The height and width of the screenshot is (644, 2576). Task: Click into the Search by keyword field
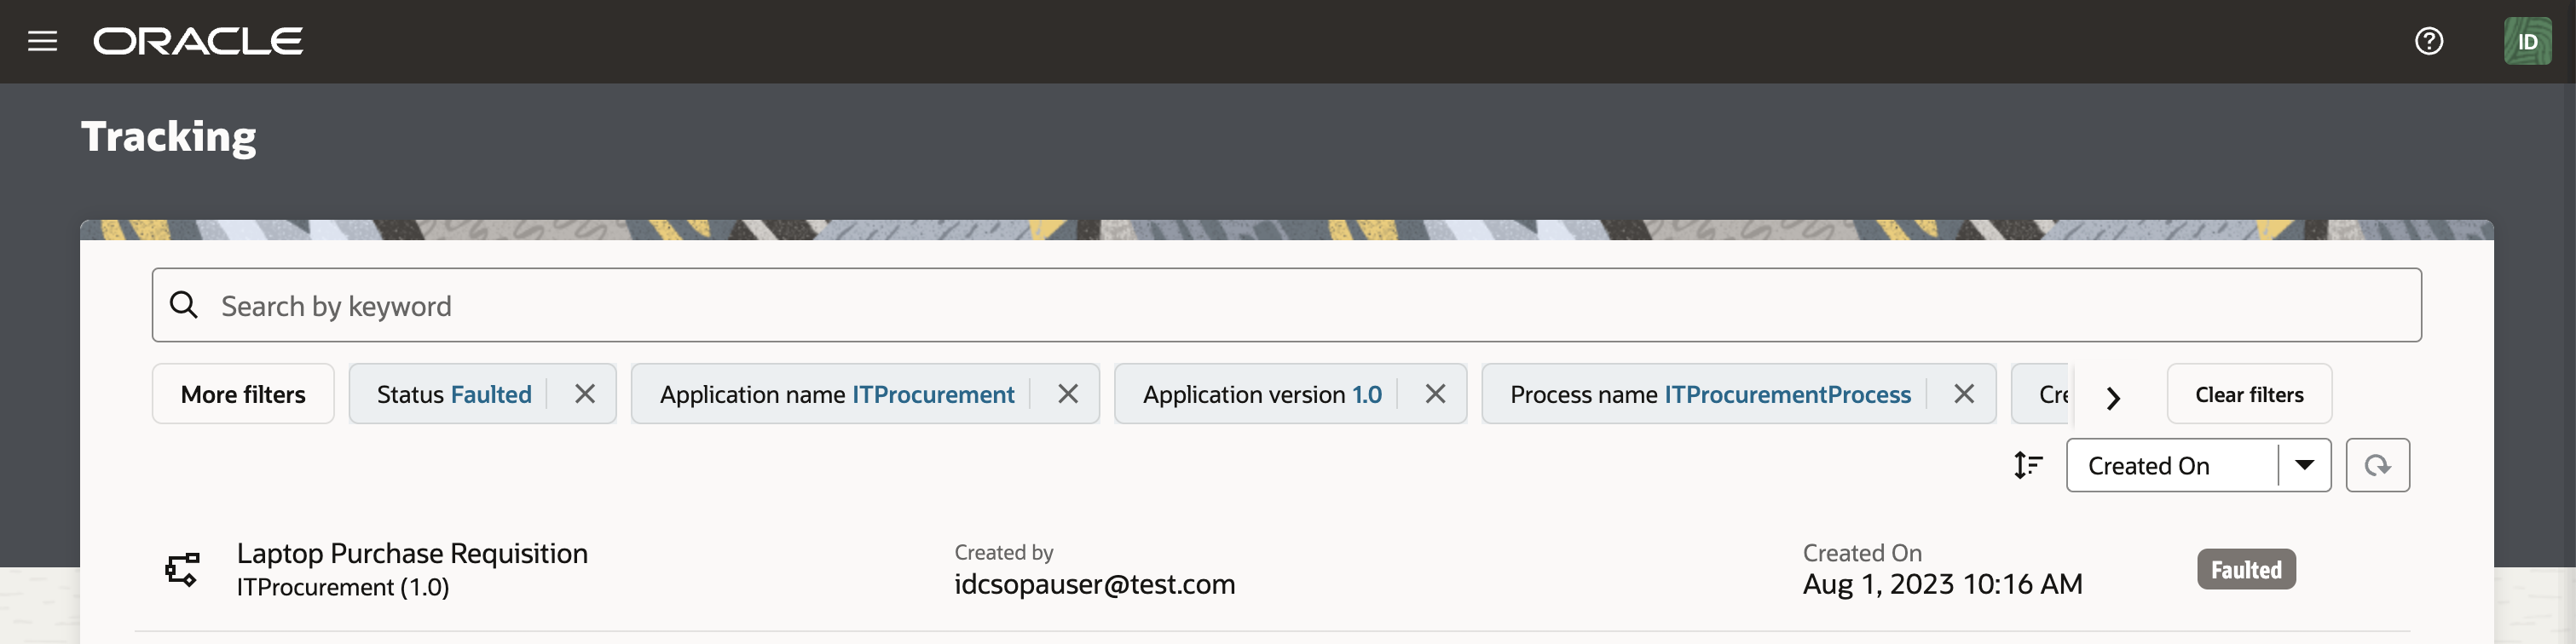click(x=1300, y=305)
